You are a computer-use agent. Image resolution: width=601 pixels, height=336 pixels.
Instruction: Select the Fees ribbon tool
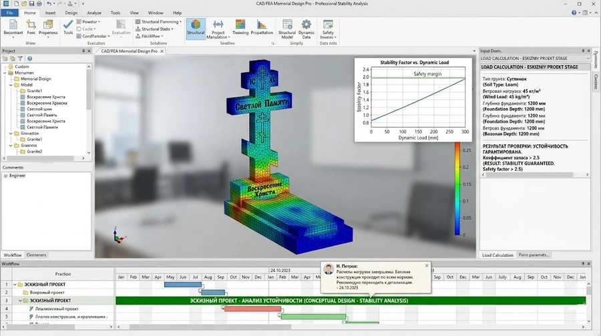[x=31, y=27]
